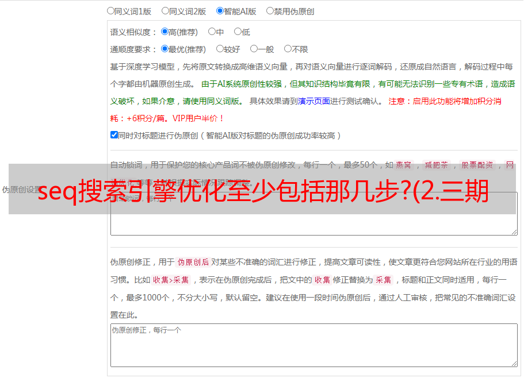Click the 自动锁词 textarea

click(314, 214)
